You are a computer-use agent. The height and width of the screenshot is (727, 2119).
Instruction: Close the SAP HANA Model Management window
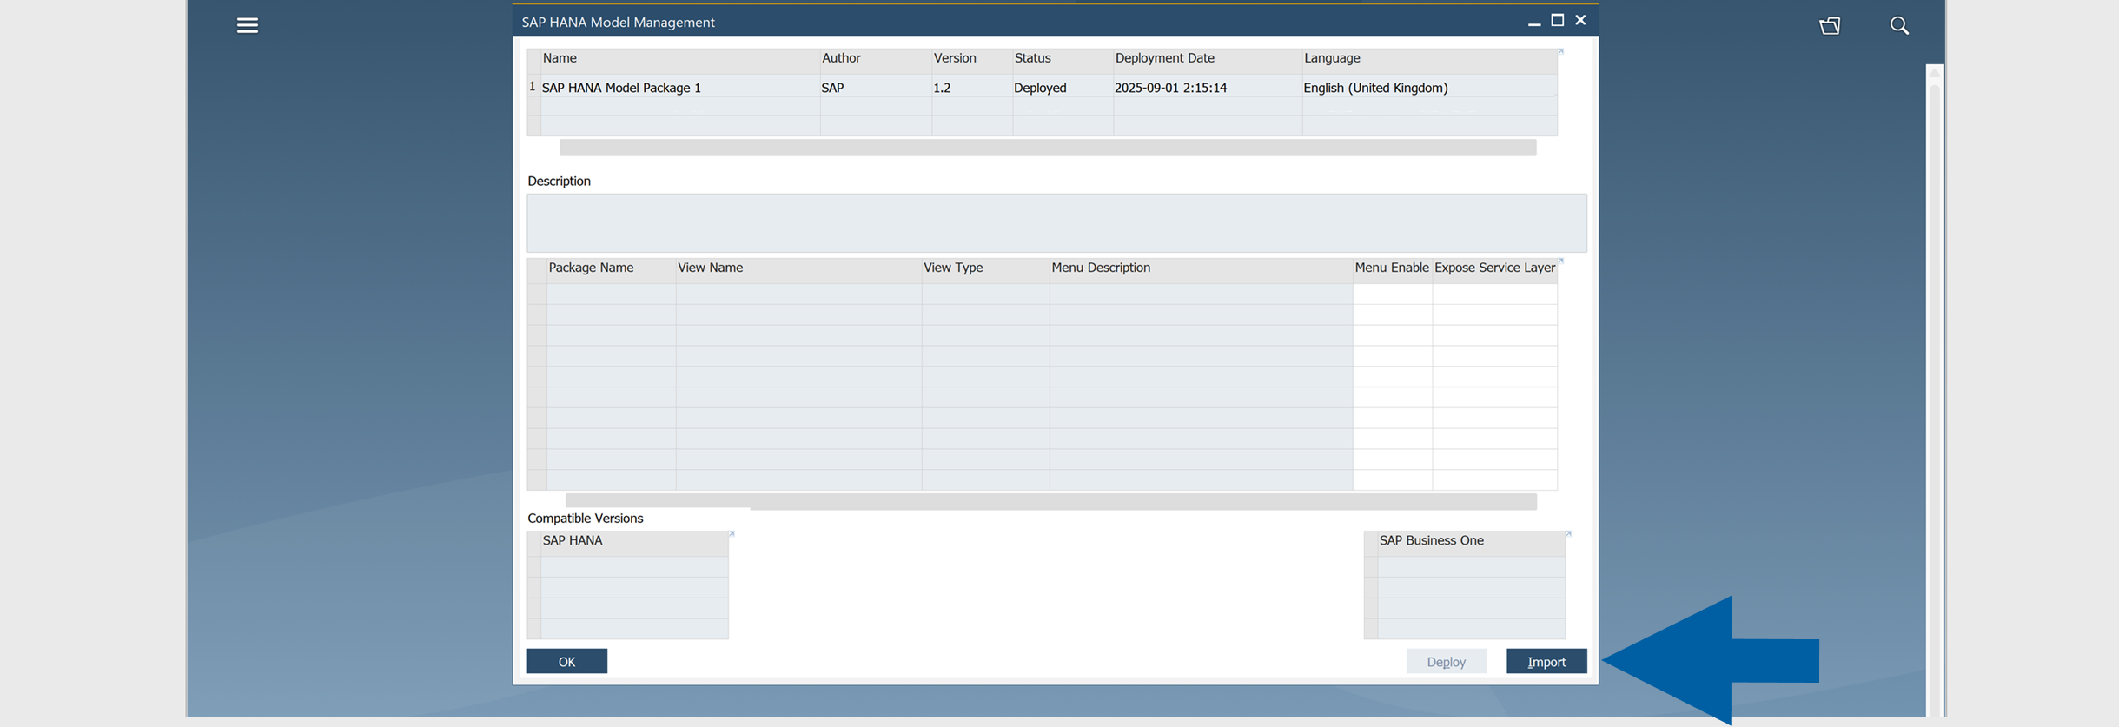(1580, 20)
